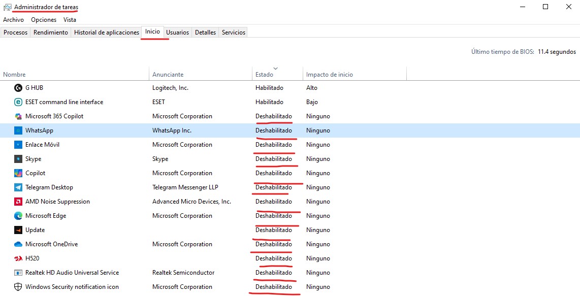The width and height of the screenshot is (580, 296).
Task: Click Habilitado status for ESET
Action: pyautogui.click(x=269, y=102)
